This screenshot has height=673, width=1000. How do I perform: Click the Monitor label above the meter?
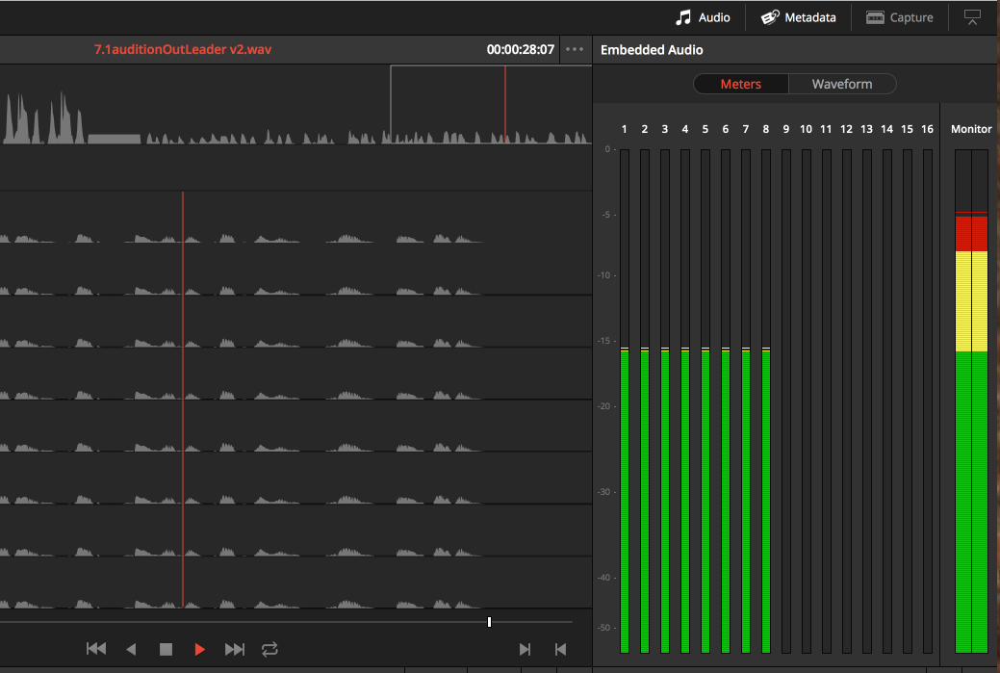coord(971,129)
